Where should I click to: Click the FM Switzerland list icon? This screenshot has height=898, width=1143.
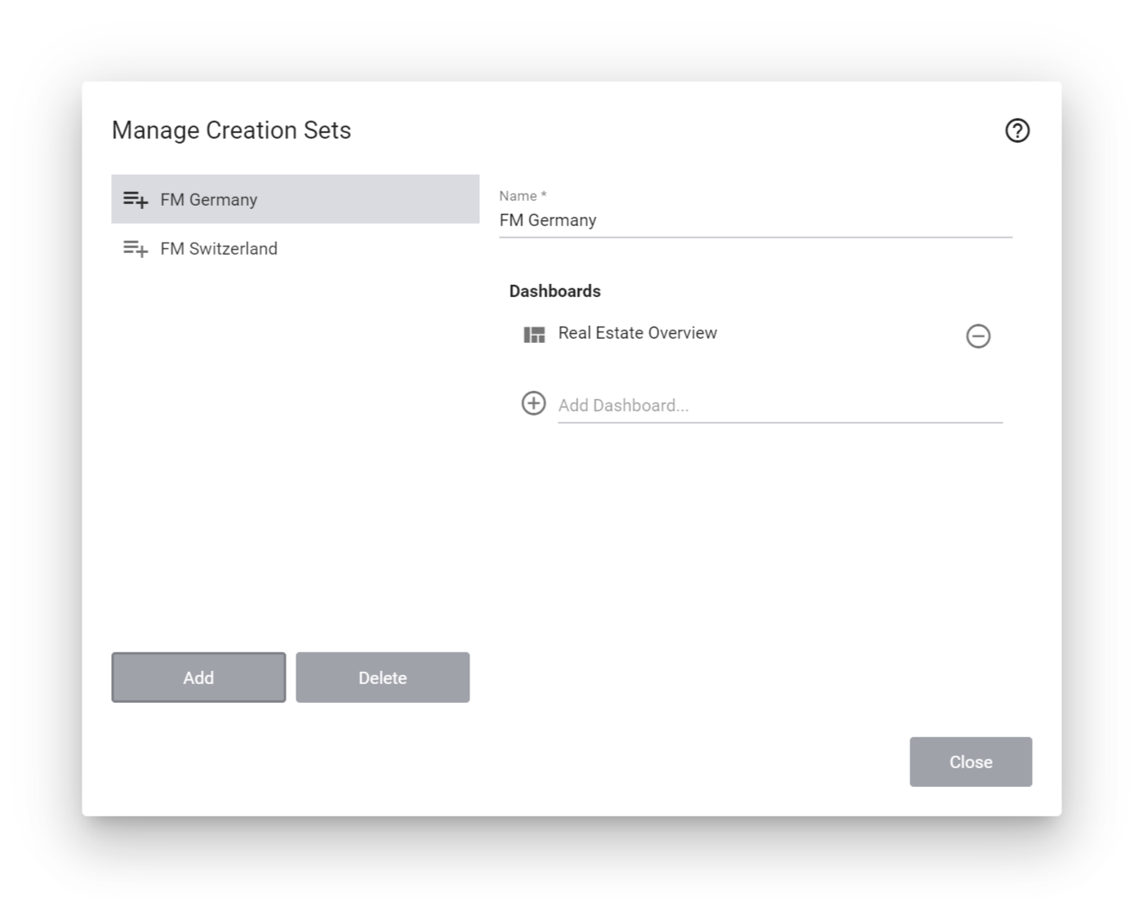[x=136, y=248]
